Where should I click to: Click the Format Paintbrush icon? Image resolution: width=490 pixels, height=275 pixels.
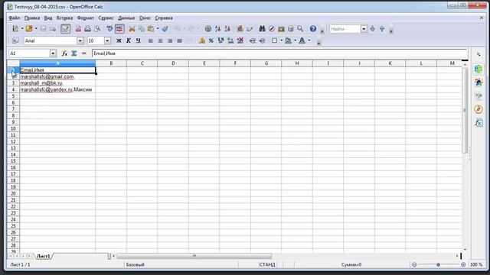(x=165, y=29)
